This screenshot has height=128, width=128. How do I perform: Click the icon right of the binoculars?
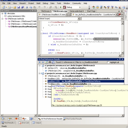point(53,62)
